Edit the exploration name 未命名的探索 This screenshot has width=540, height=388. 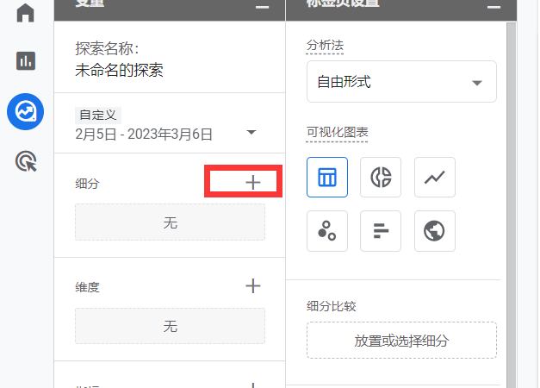click(x=119, y=71)
